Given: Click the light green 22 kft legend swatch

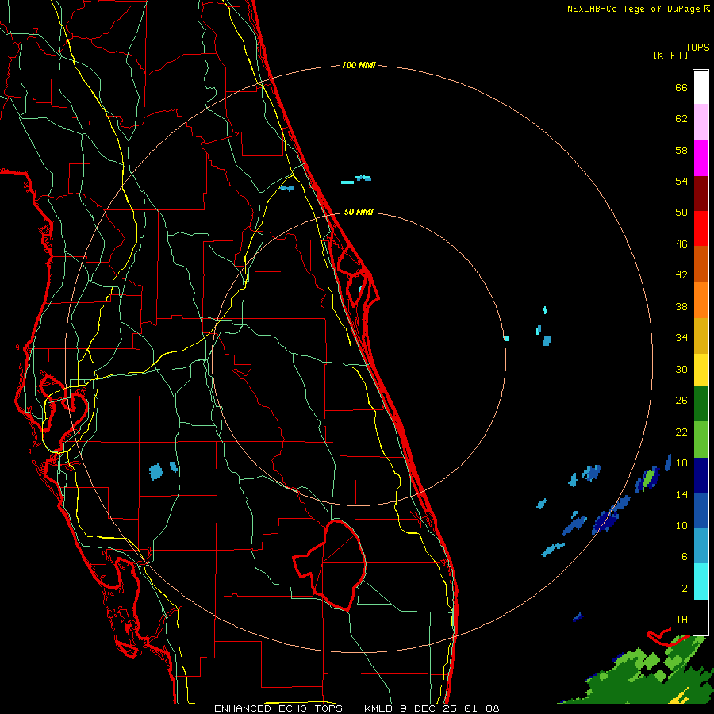Looking at the screenshot, I should pos(701,440).
